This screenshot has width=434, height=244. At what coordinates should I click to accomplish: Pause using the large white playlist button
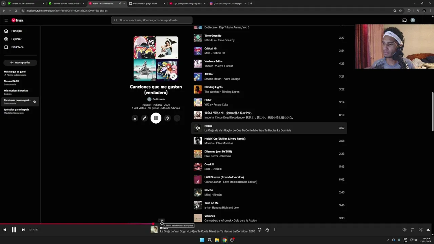coord(156,118)
